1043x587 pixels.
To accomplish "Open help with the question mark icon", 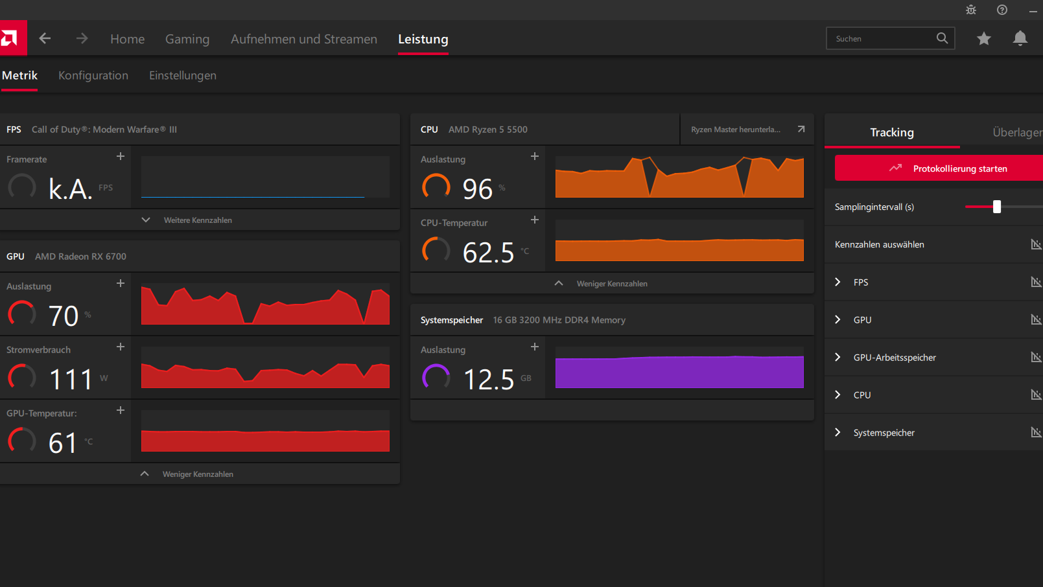I will [x=1002, y=10].
